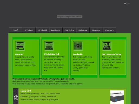This screenshot has height=104, width=139.
Task: Open the UV digitál menu tab
Action: (x=42, y=30)
